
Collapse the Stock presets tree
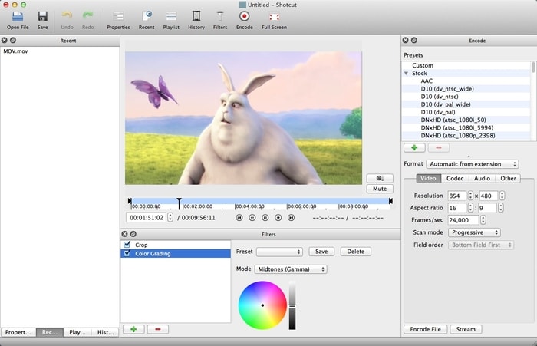(406, 74)
